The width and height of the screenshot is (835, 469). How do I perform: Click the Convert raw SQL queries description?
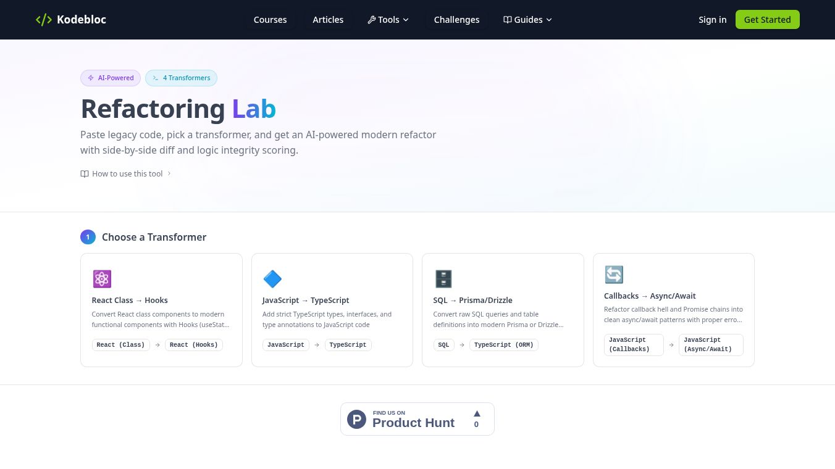(x=499, y=319)
